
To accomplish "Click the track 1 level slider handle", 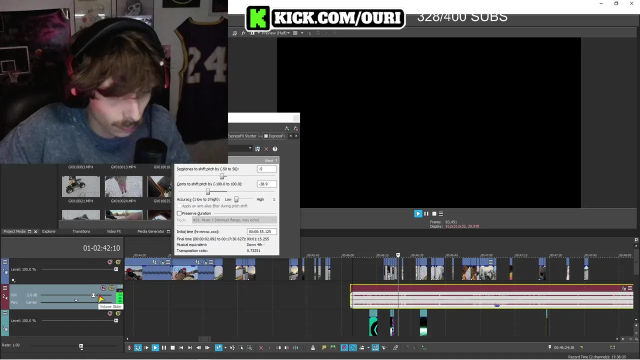I will pyautogui.click(x=116, y=269).
